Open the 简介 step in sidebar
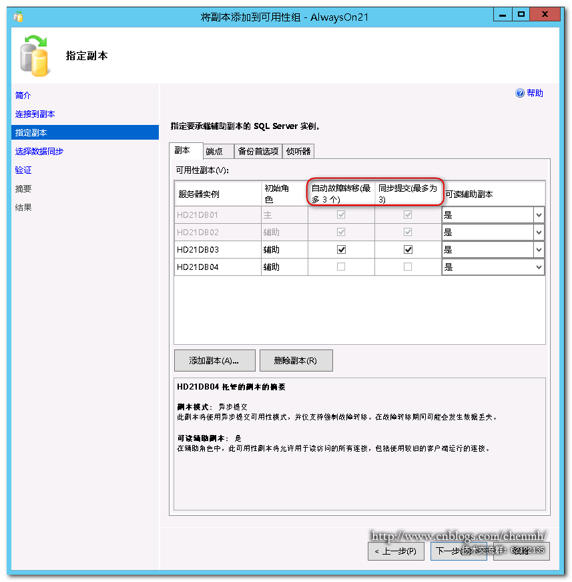This screenshot has width=572, height=582. (x=23, y=96)
